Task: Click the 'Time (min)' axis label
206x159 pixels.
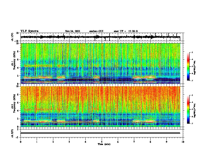Action: 104,144
